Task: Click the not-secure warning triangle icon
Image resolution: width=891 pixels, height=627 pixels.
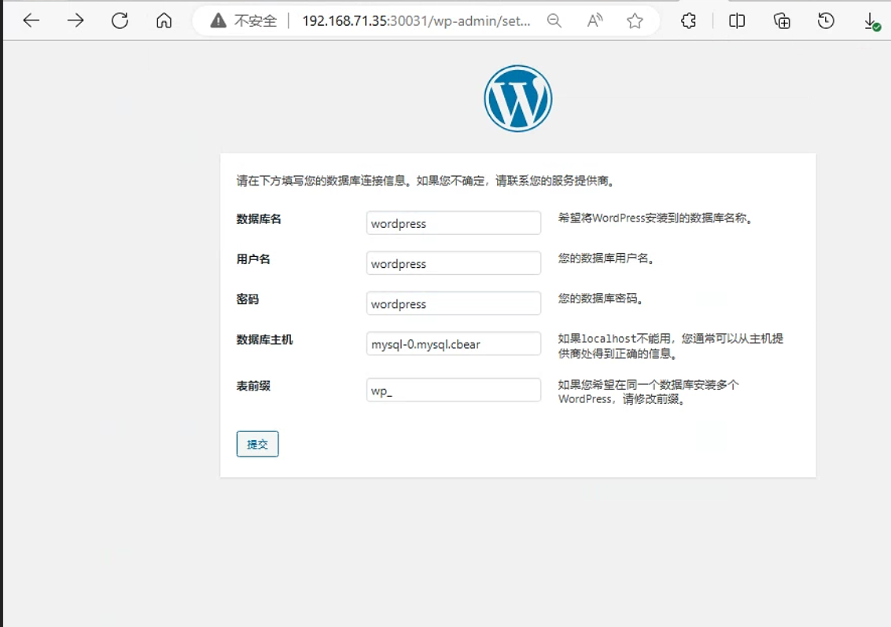Action: [x=218, y=21]
